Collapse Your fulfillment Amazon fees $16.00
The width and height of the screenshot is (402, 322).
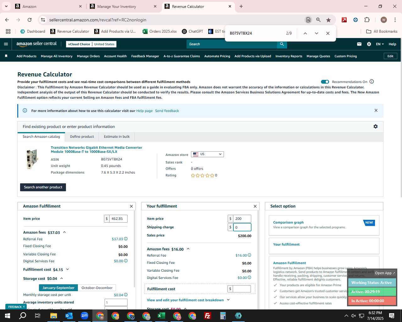click(x=188, y=249)
